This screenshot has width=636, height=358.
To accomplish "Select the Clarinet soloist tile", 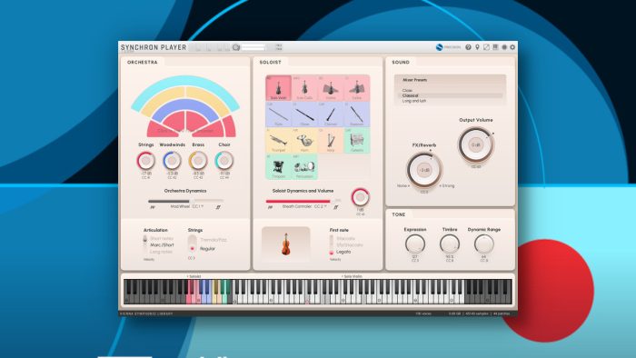I will (x=331, y=114).
